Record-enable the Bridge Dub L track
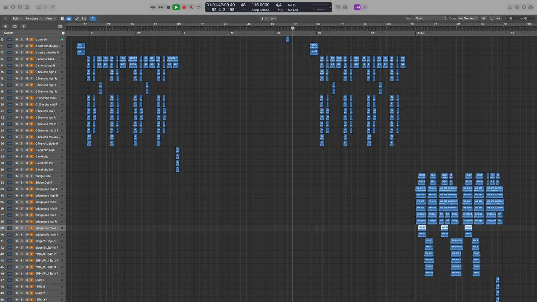Screen dimensions: 537x302 point(27,176)
